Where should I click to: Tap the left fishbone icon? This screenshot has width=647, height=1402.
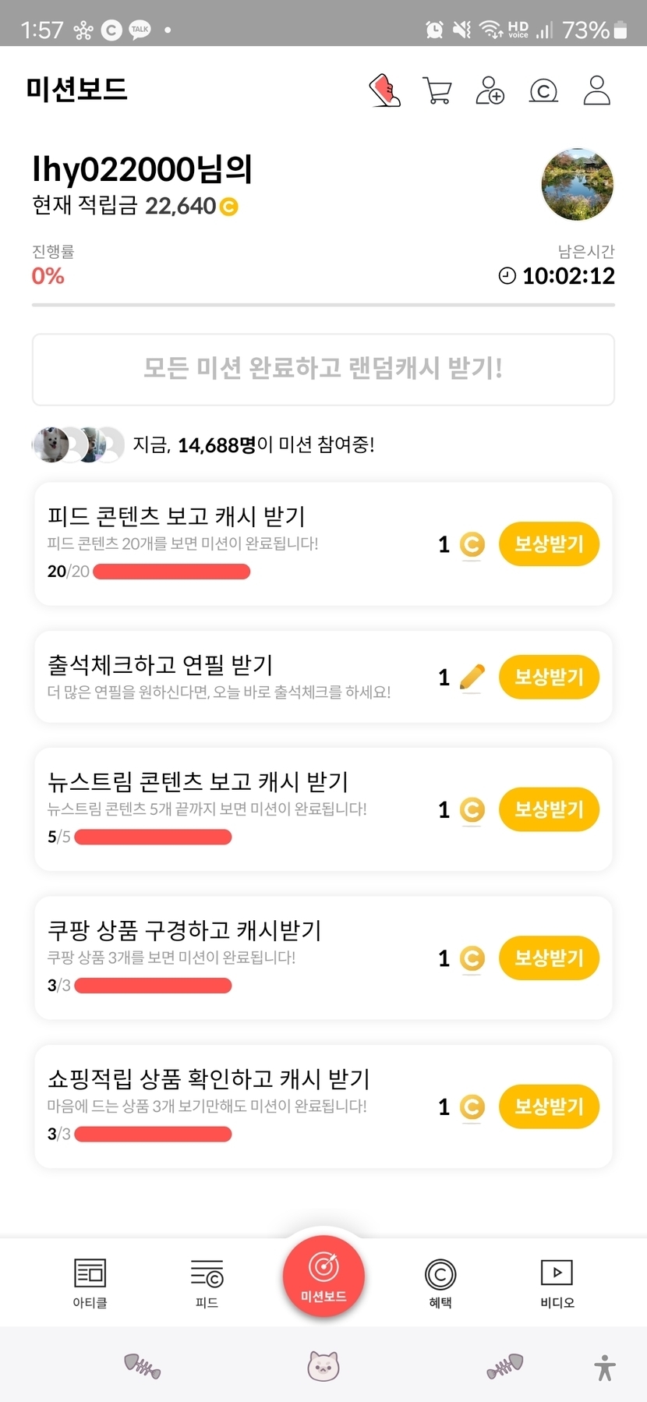(x=143, y=1366)
